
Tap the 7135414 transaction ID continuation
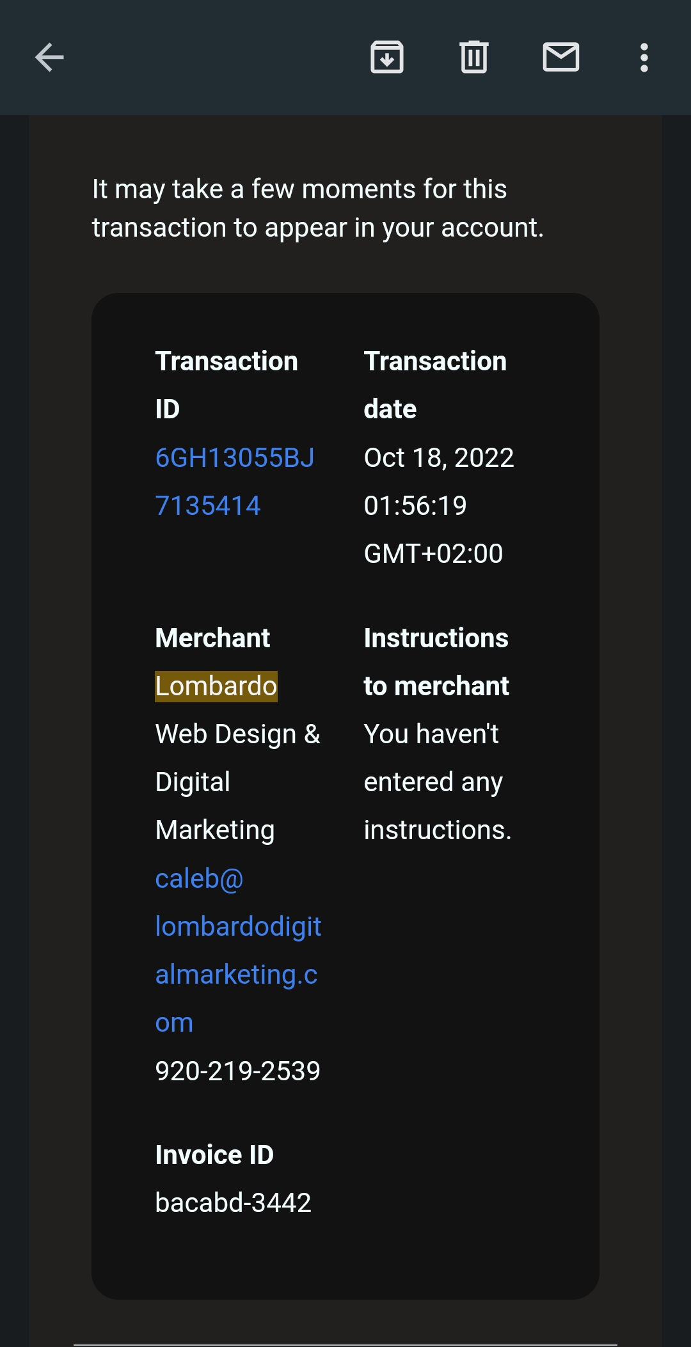tap(208, 506)
